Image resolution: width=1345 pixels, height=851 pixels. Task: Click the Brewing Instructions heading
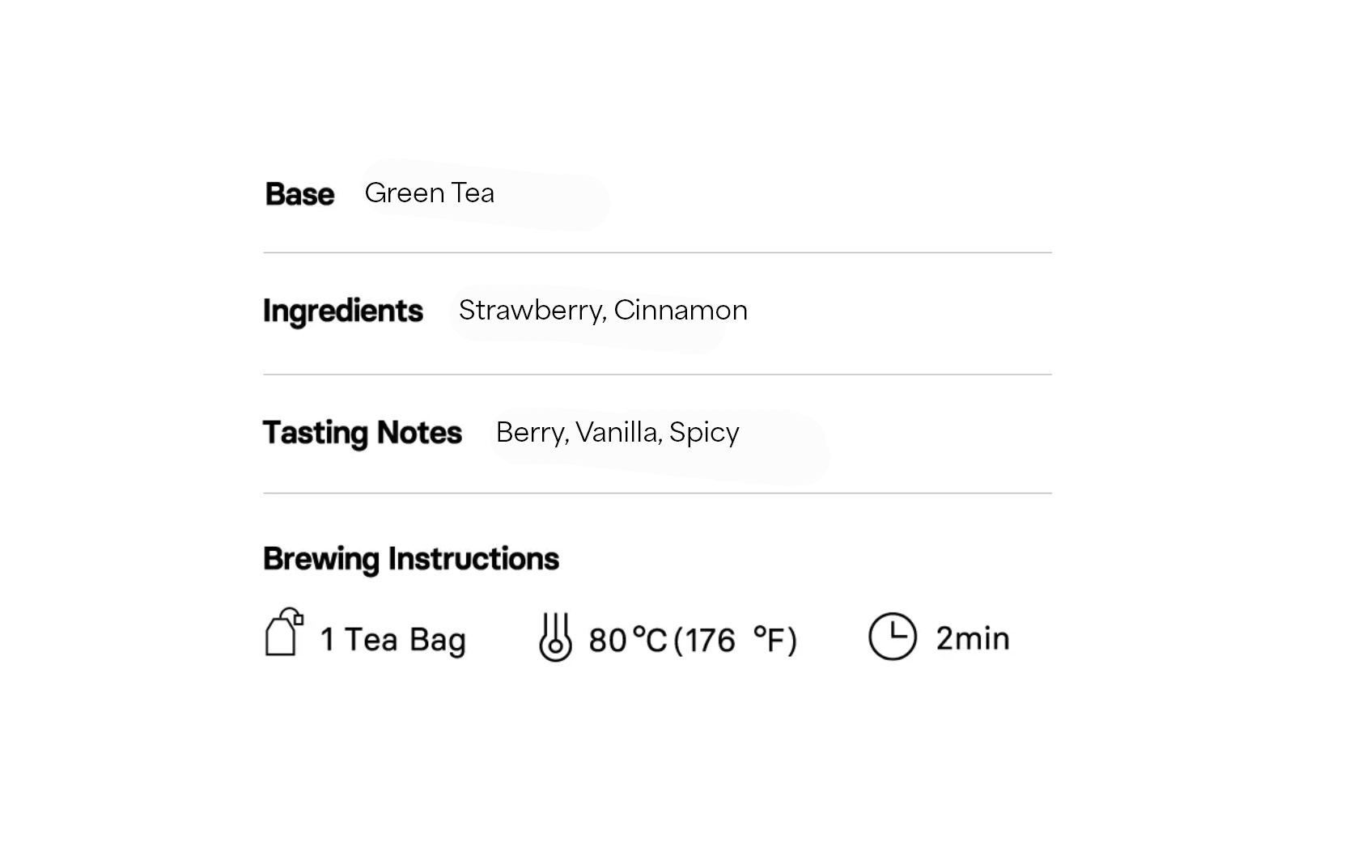point(411,559)
